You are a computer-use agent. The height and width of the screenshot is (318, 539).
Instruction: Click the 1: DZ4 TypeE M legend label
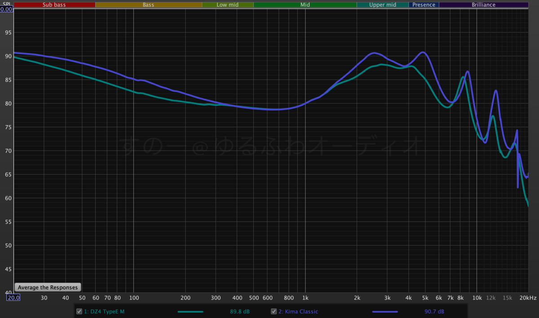click(104, 311)
